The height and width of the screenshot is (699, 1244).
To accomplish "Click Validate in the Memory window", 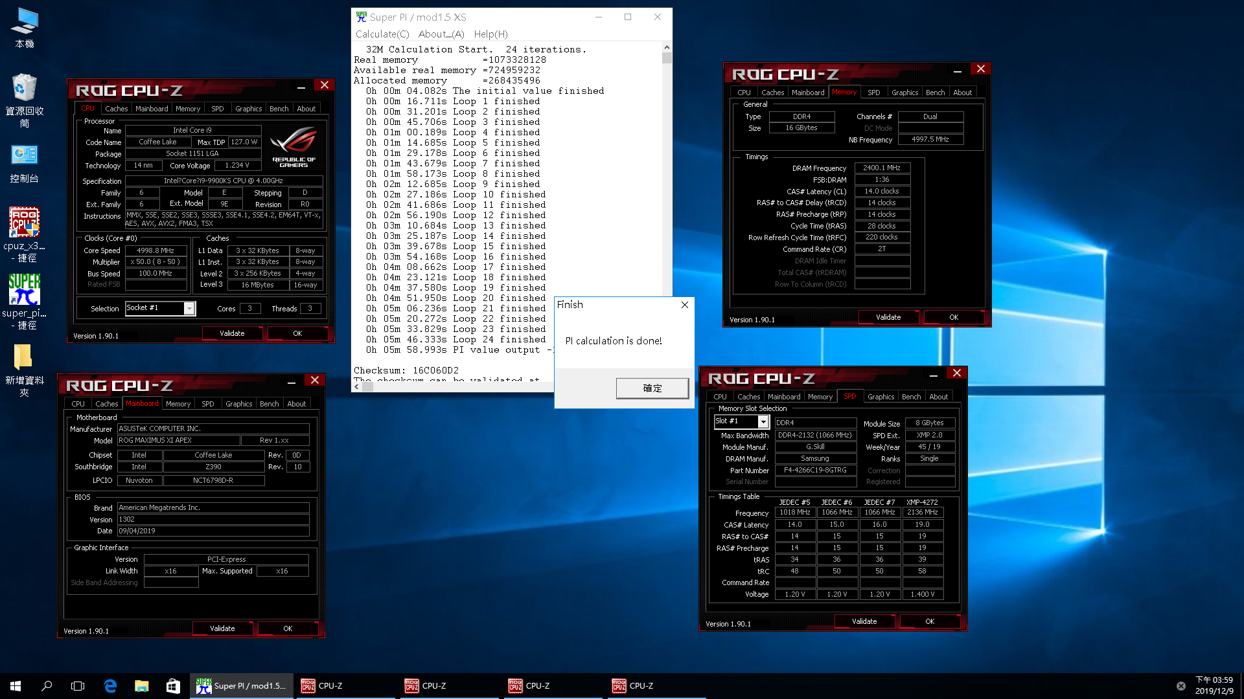I will point(888,317).
